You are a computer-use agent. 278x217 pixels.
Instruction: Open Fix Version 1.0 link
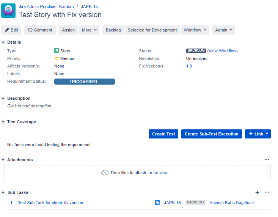click(189, 66)
